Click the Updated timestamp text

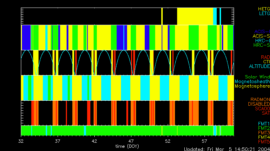[x=226, y=149]
